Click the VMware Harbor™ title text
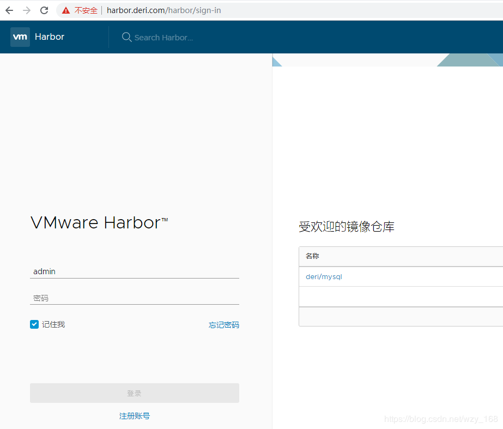This screenshot has height=429, width=503. coord(99,222)
